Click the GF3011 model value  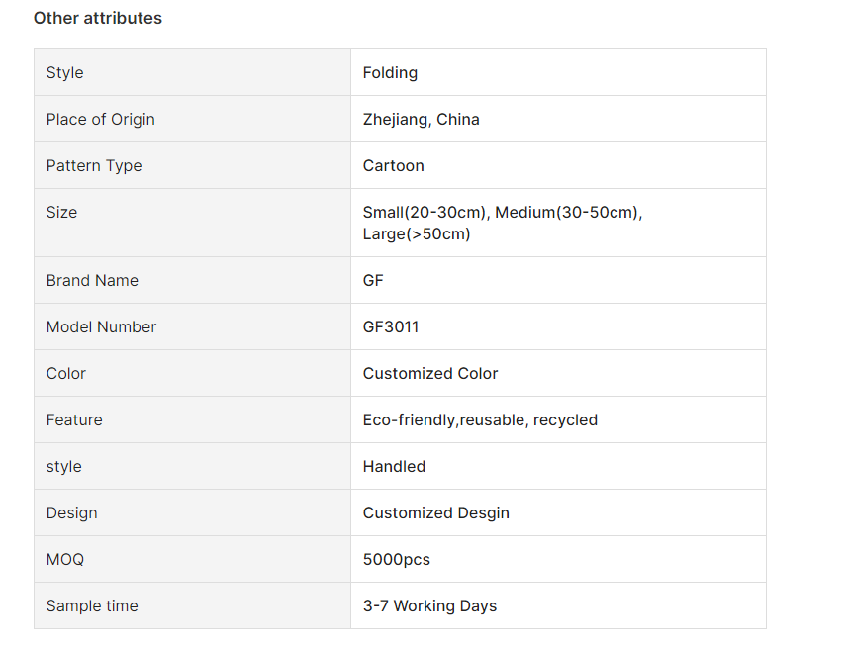click(391, 326)
